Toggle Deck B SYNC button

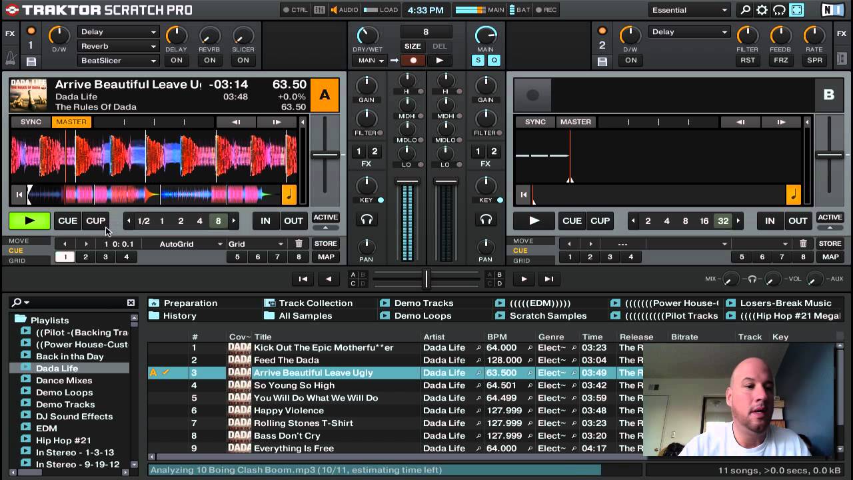pyautogui.click(x=535, y=122)
